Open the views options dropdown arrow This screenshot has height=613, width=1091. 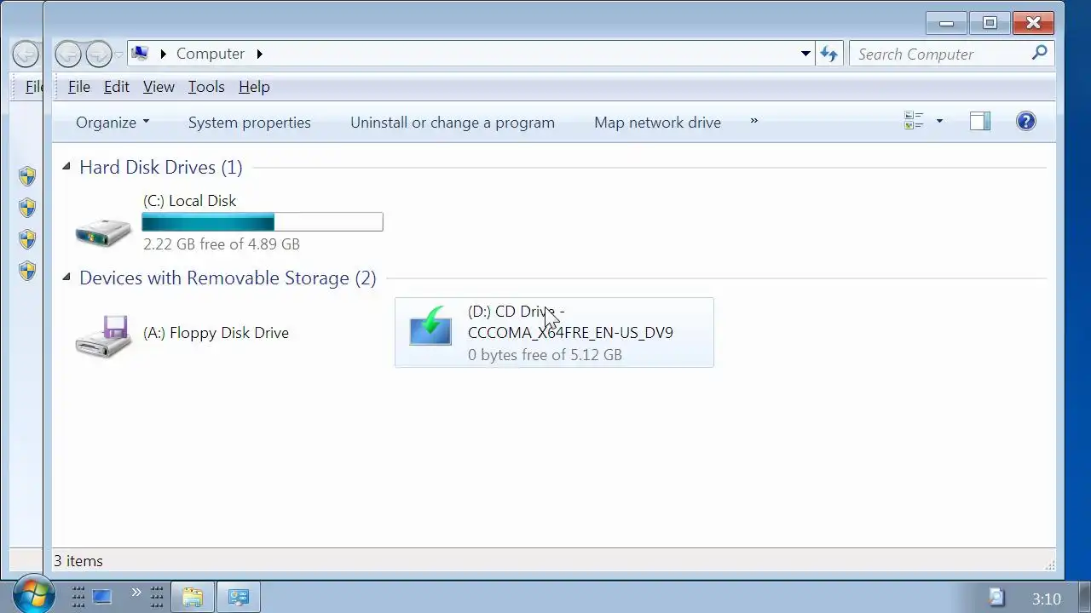coord(939,122)
